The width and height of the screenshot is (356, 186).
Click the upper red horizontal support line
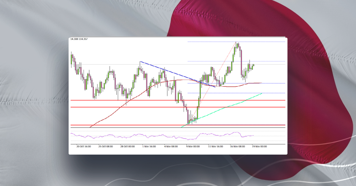point(133,100)
